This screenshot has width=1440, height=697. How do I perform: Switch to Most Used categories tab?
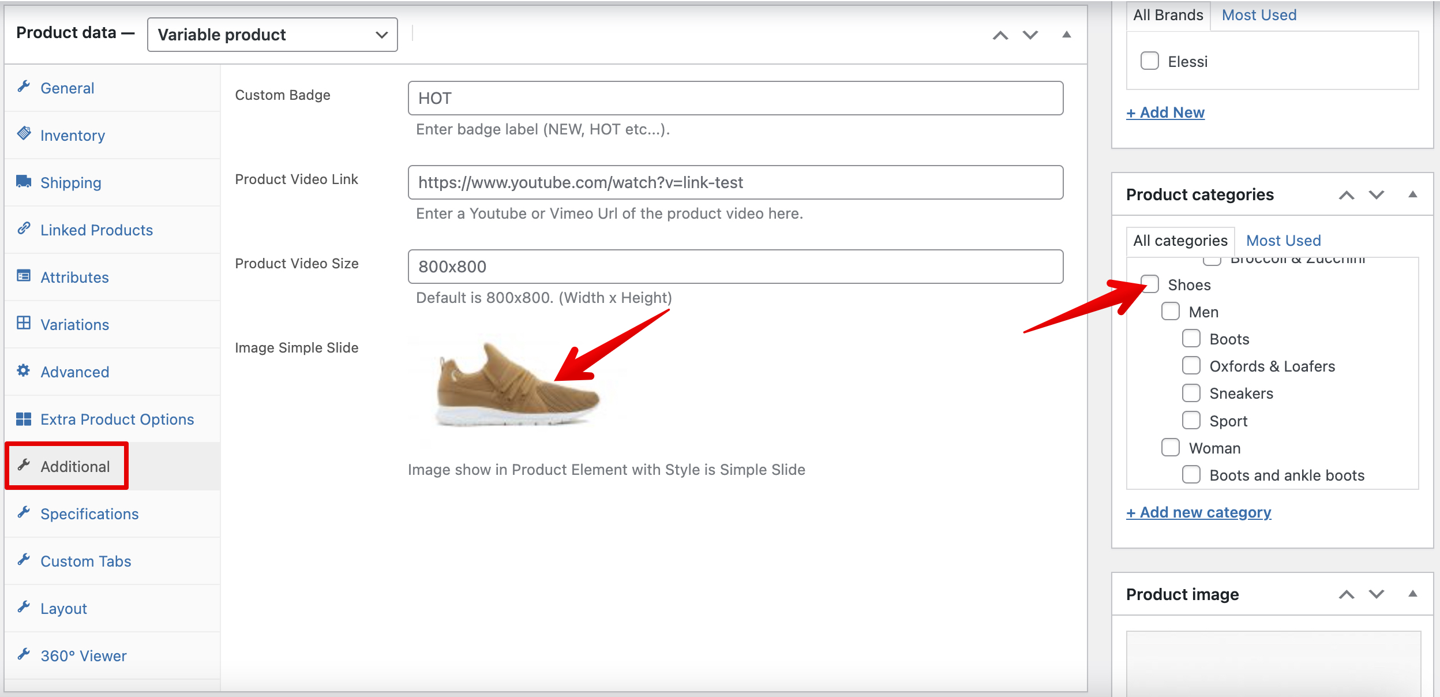coord(1283,241)
